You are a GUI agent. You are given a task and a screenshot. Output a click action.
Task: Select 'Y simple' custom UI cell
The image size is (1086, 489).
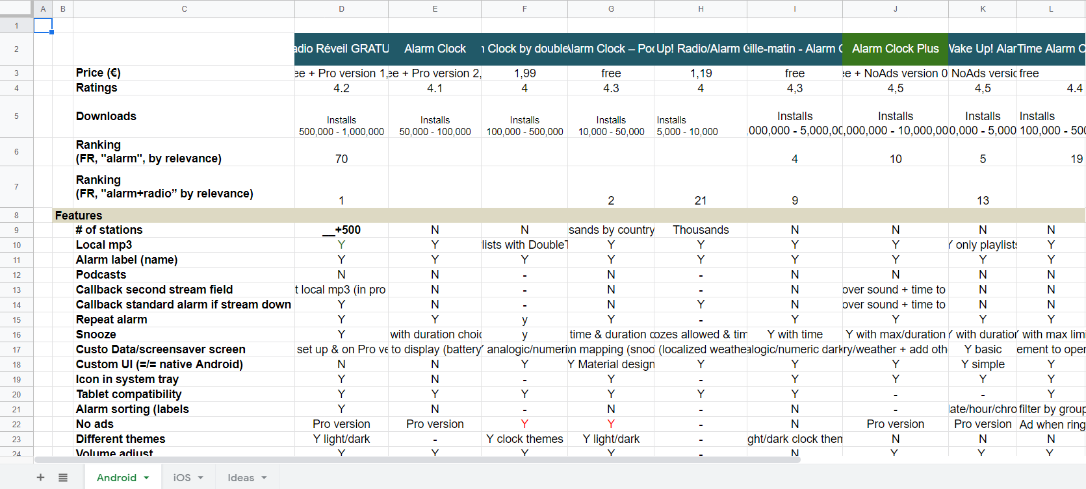(x=983, y=364)
